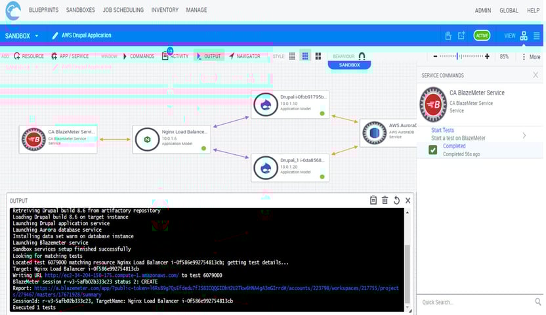The width and height of the screenshot is (546, 315).
Task: Toggle the magnet behaviour icon
Action: coord(362,56)
